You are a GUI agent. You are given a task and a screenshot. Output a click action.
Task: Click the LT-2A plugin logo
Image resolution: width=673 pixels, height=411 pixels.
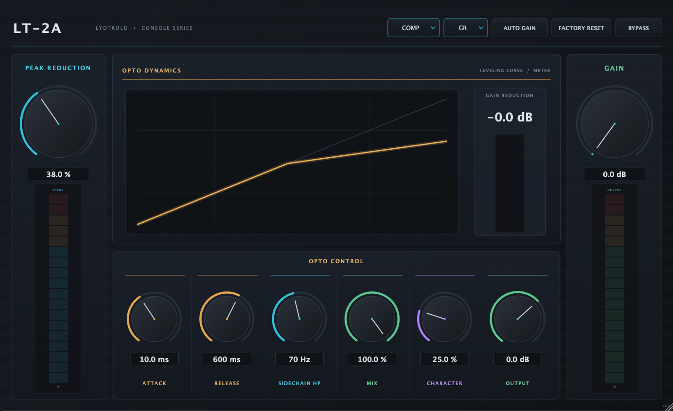37,28
